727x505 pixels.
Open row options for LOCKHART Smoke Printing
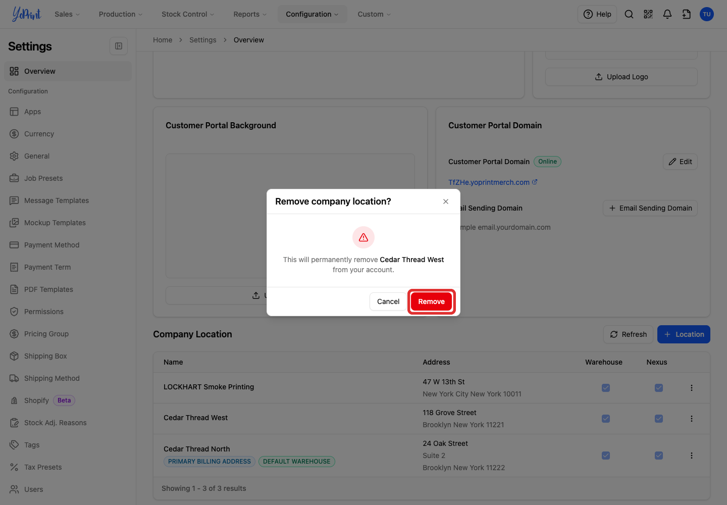tap(692, 388)
